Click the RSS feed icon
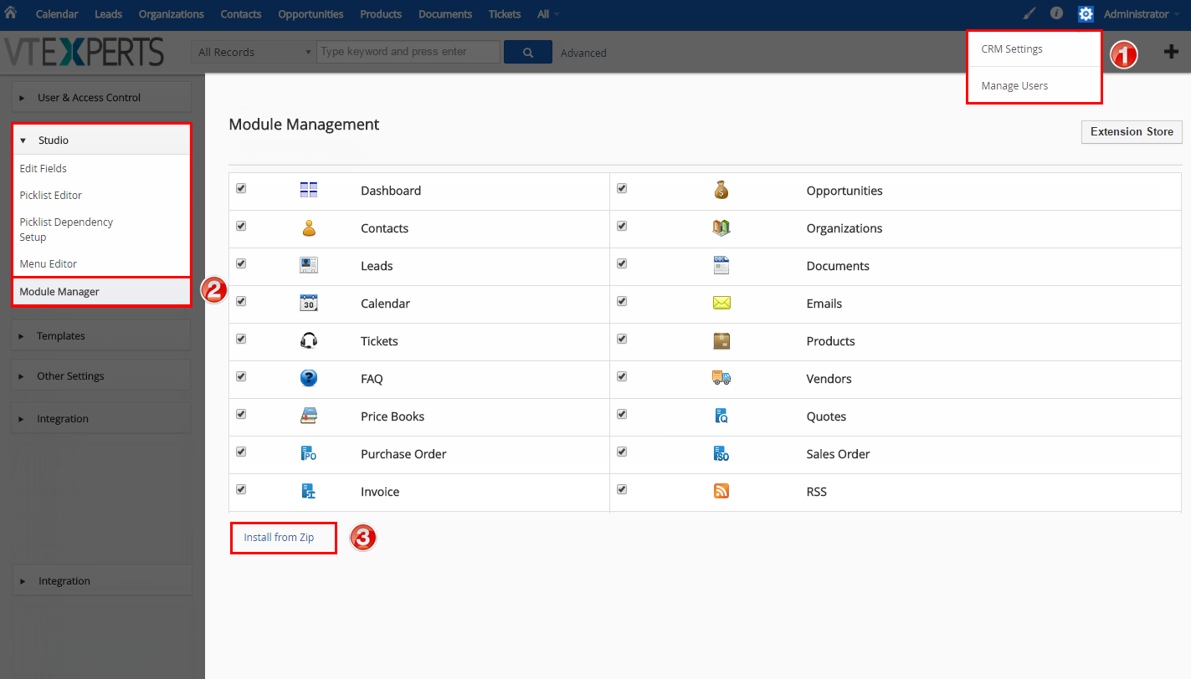 (x=721, y=491)
